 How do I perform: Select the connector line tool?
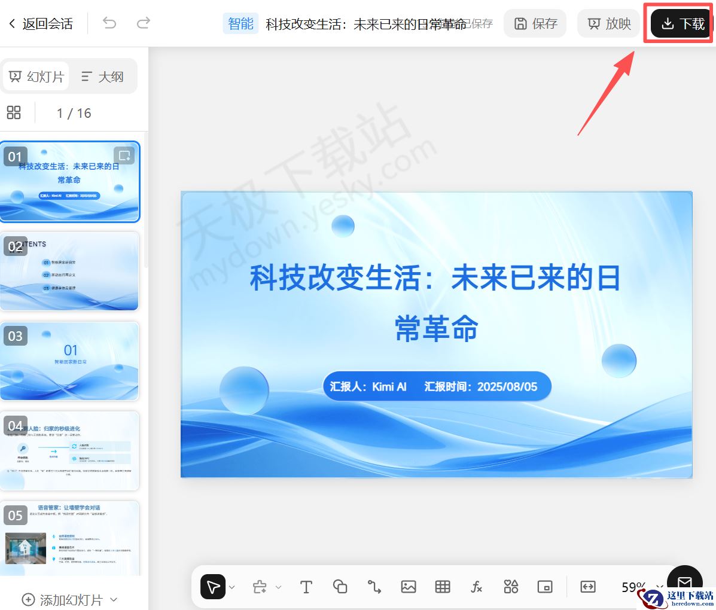[374, 587]
